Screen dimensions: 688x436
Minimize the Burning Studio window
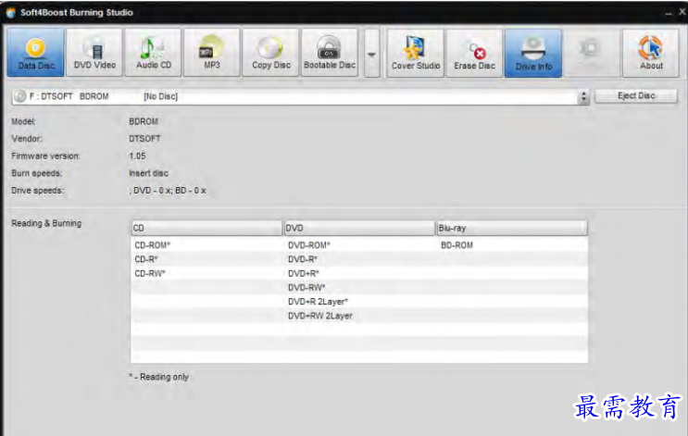coord(669,14)
